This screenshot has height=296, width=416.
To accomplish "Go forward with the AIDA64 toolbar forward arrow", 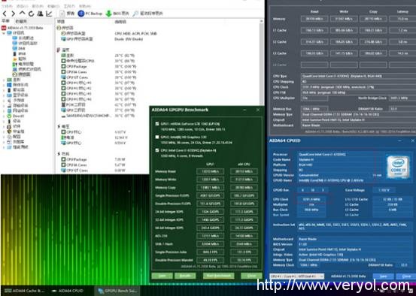I will pos(13,14).
